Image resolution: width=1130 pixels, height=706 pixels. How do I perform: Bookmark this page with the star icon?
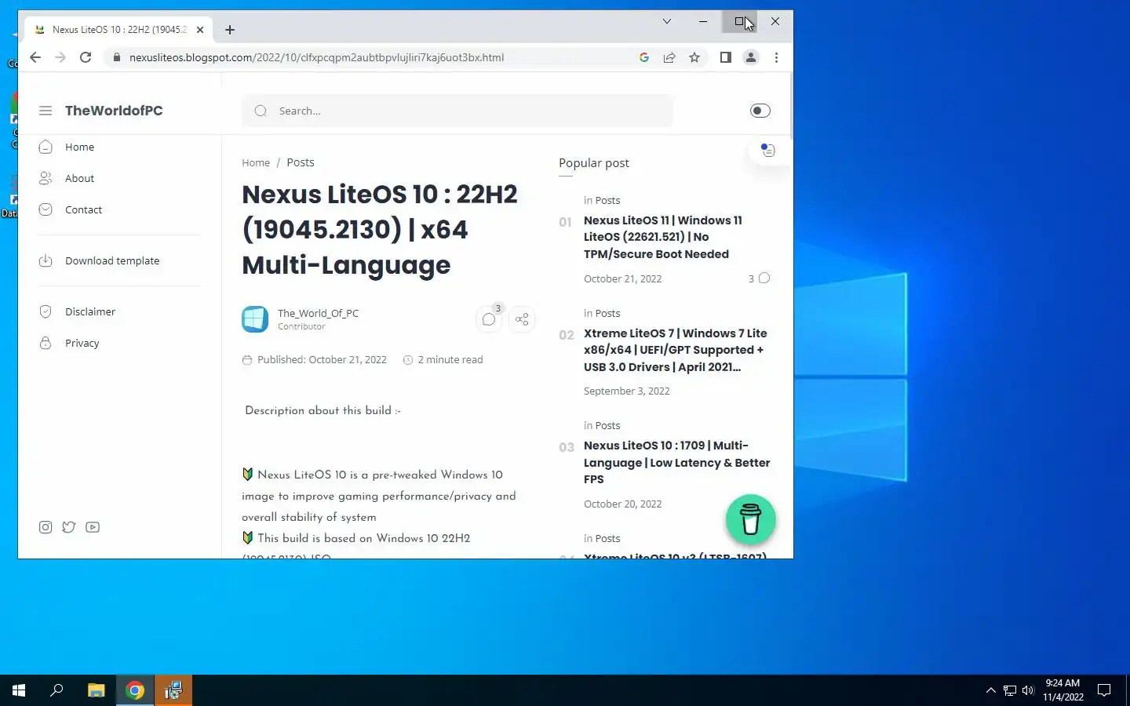tap(694, 57)
